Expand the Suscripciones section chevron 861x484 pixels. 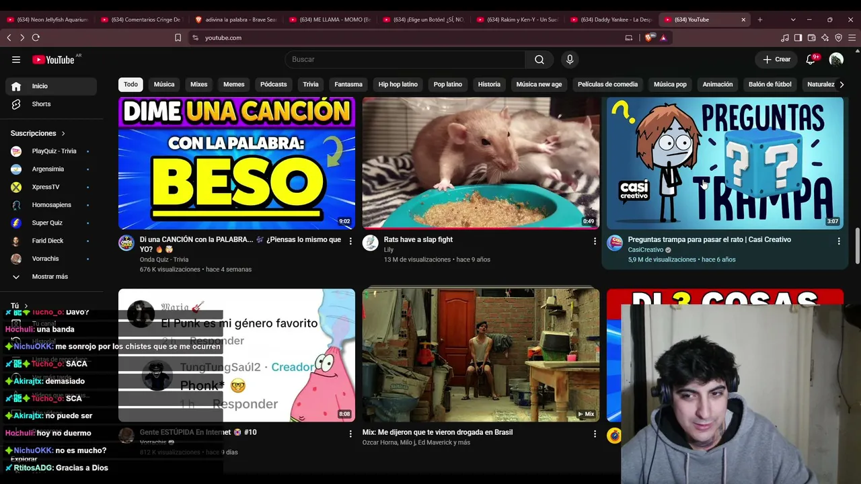(63, 133)
